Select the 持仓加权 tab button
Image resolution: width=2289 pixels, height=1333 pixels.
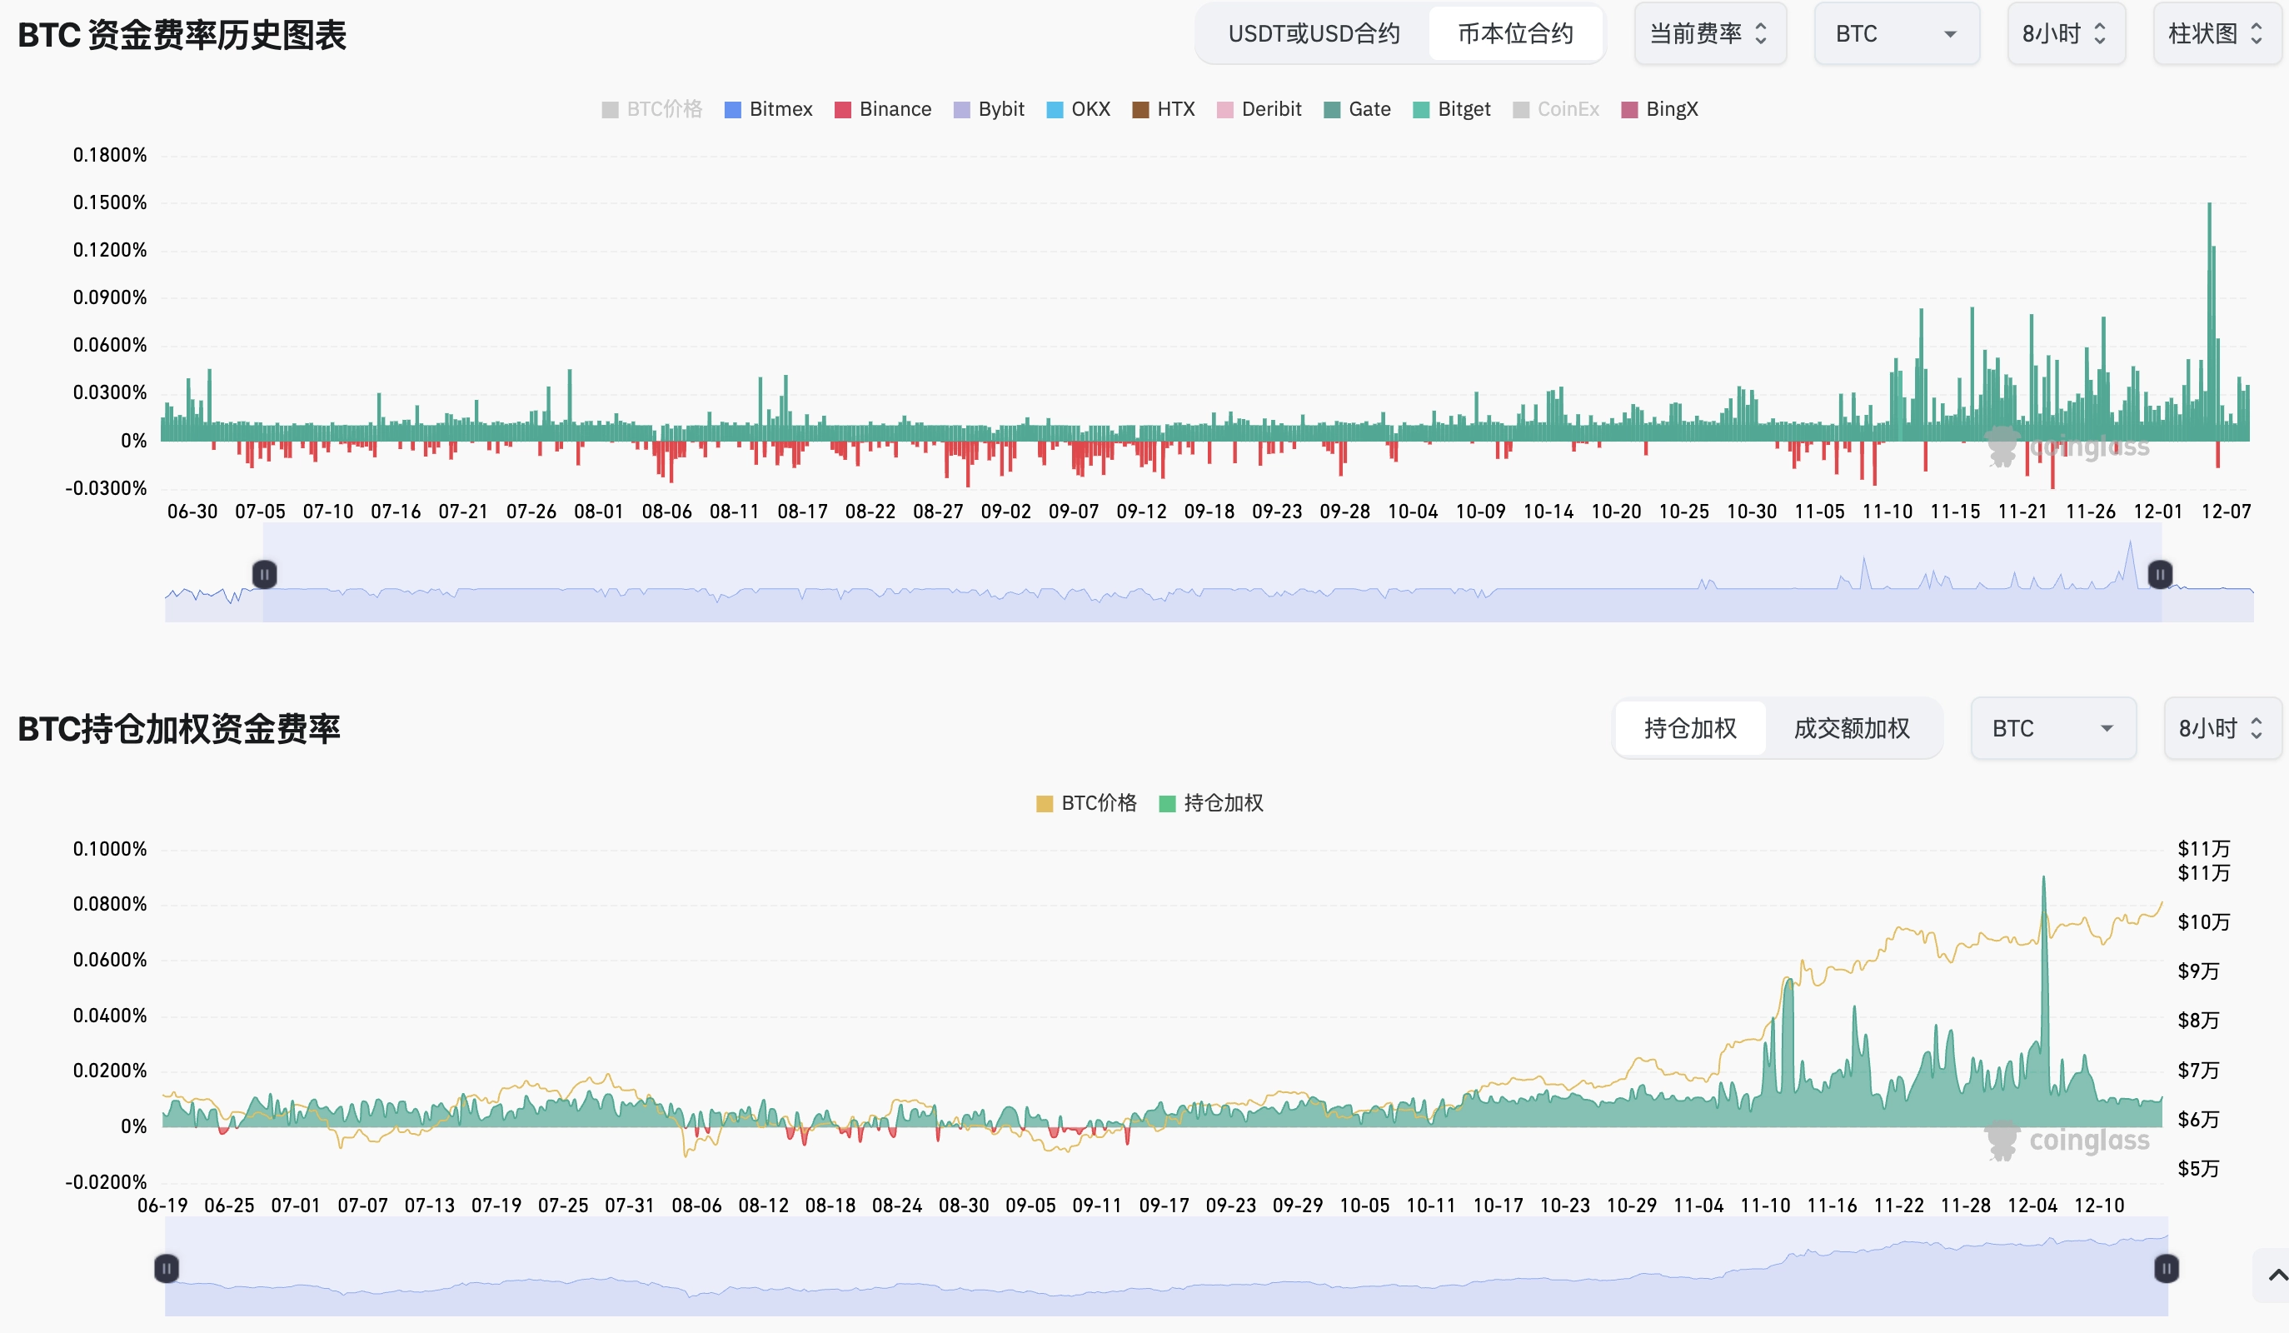pos(1689,729)
